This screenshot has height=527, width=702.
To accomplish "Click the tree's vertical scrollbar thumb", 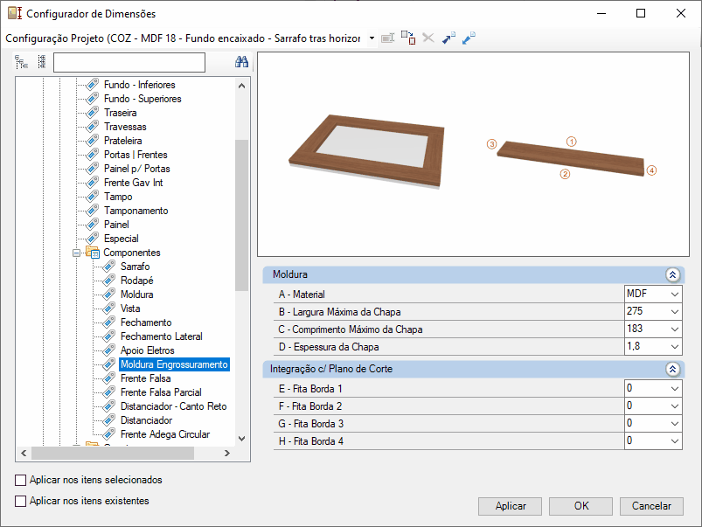I will coord(242,215).
